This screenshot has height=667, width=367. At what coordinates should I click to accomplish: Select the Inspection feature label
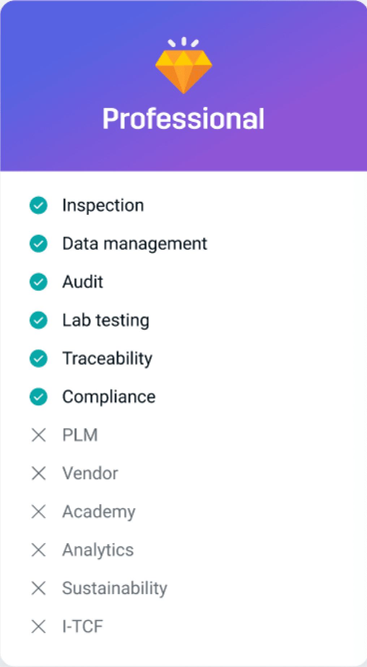click(103, 205)
